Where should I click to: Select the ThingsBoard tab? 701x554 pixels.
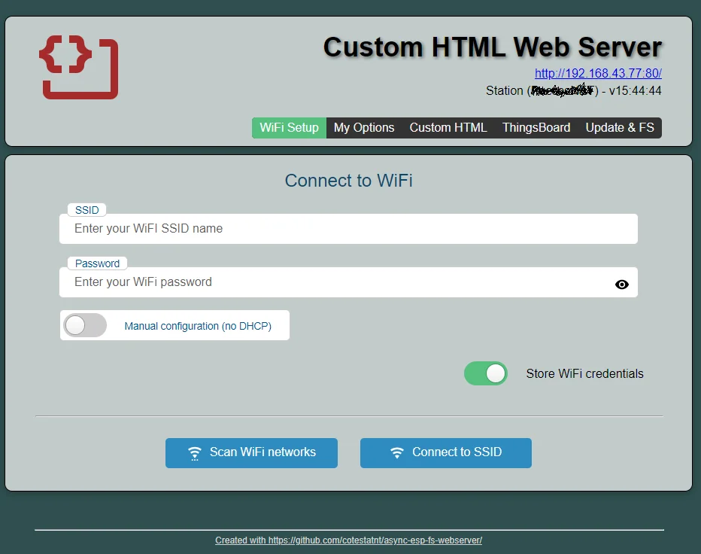pos(536,127)
